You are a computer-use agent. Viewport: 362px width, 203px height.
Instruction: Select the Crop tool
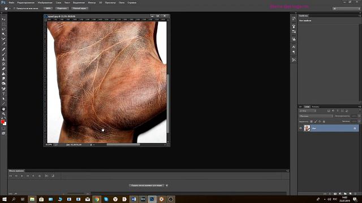pyautogui.click(x=3, y=39)
